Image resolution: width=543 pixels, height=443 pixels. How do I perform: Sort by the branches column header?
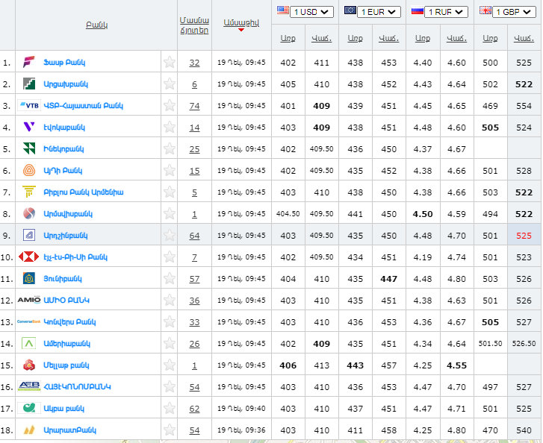194,25
